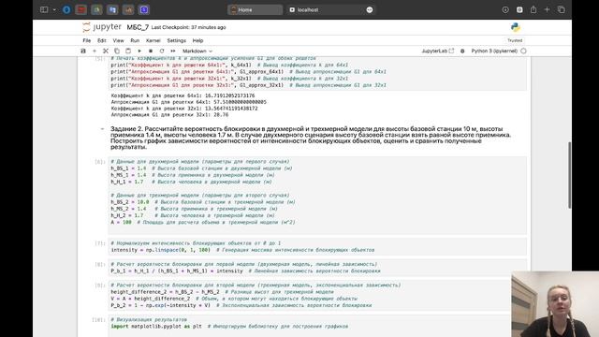This screenshot has width=599, height=337.
Task: Select the Задание 2 markdown heading
Action: (311, 138)
